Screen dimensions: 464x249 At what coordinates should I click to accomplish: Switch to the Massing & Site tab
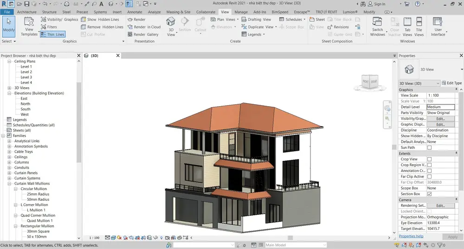tap(178, 12)
